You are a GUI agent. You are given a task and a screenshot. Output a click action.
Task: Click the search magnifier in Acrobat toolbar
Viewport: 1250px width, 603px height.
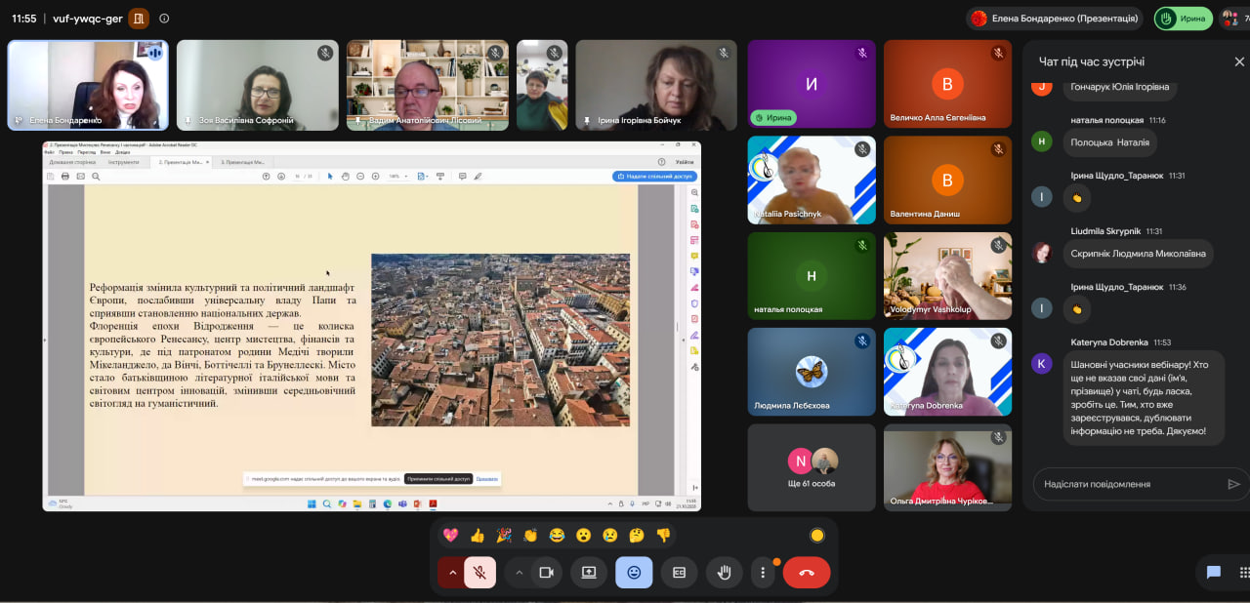coord(96,176)
